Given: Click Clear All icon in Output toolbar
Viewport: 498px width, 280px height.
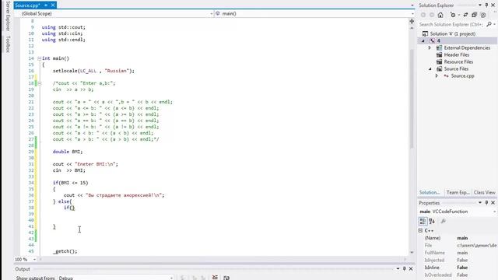Looking at the screenshot, I should pyautogui.click(x=215, y=278).
